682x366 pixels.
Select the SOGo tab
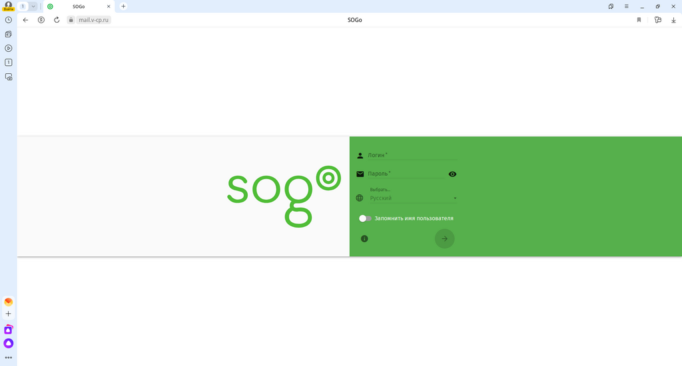click(x=78, y=6)
